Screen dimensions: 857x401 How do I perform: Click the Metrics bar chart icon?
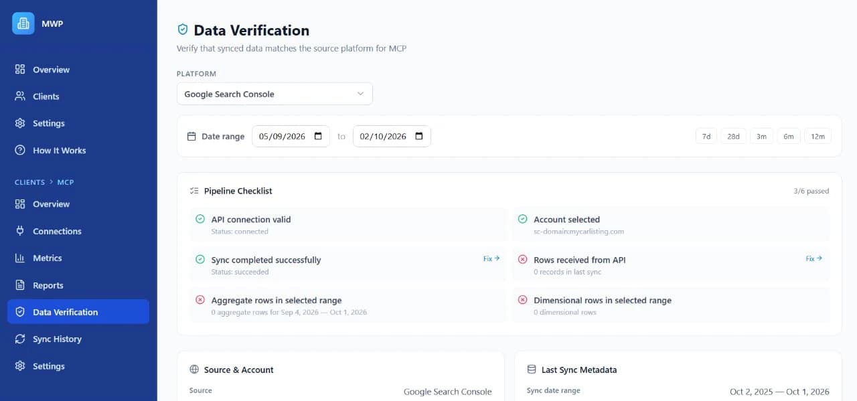tap(20, 258)
